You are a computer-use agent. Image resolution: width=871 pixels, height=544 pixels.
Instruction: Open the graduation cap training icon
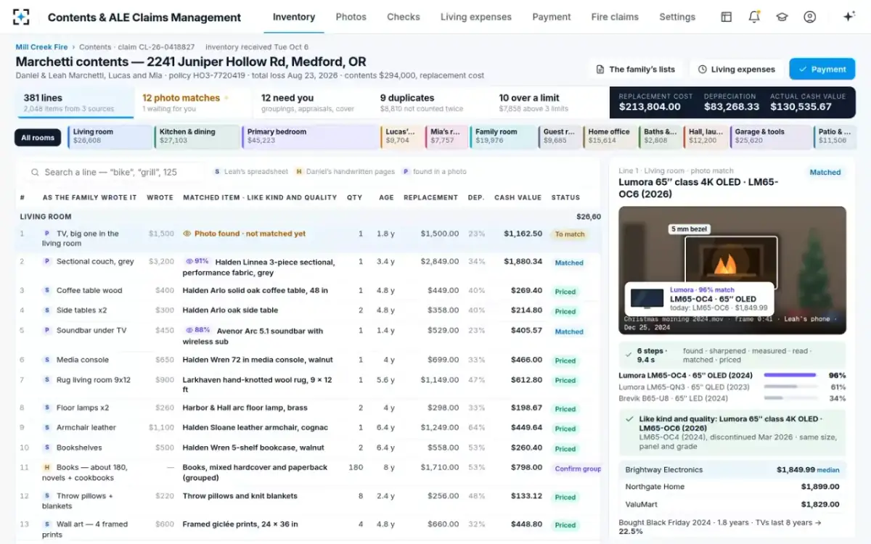(x=782, y=17)
